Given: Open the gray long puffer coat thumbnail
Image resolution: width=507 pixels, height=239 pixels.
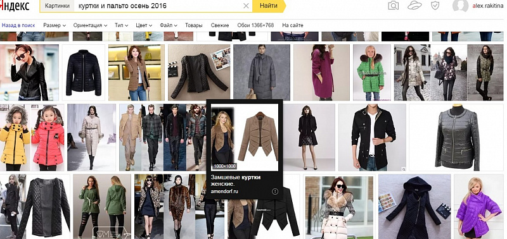Looking at the screenshot, I should 262,73.
